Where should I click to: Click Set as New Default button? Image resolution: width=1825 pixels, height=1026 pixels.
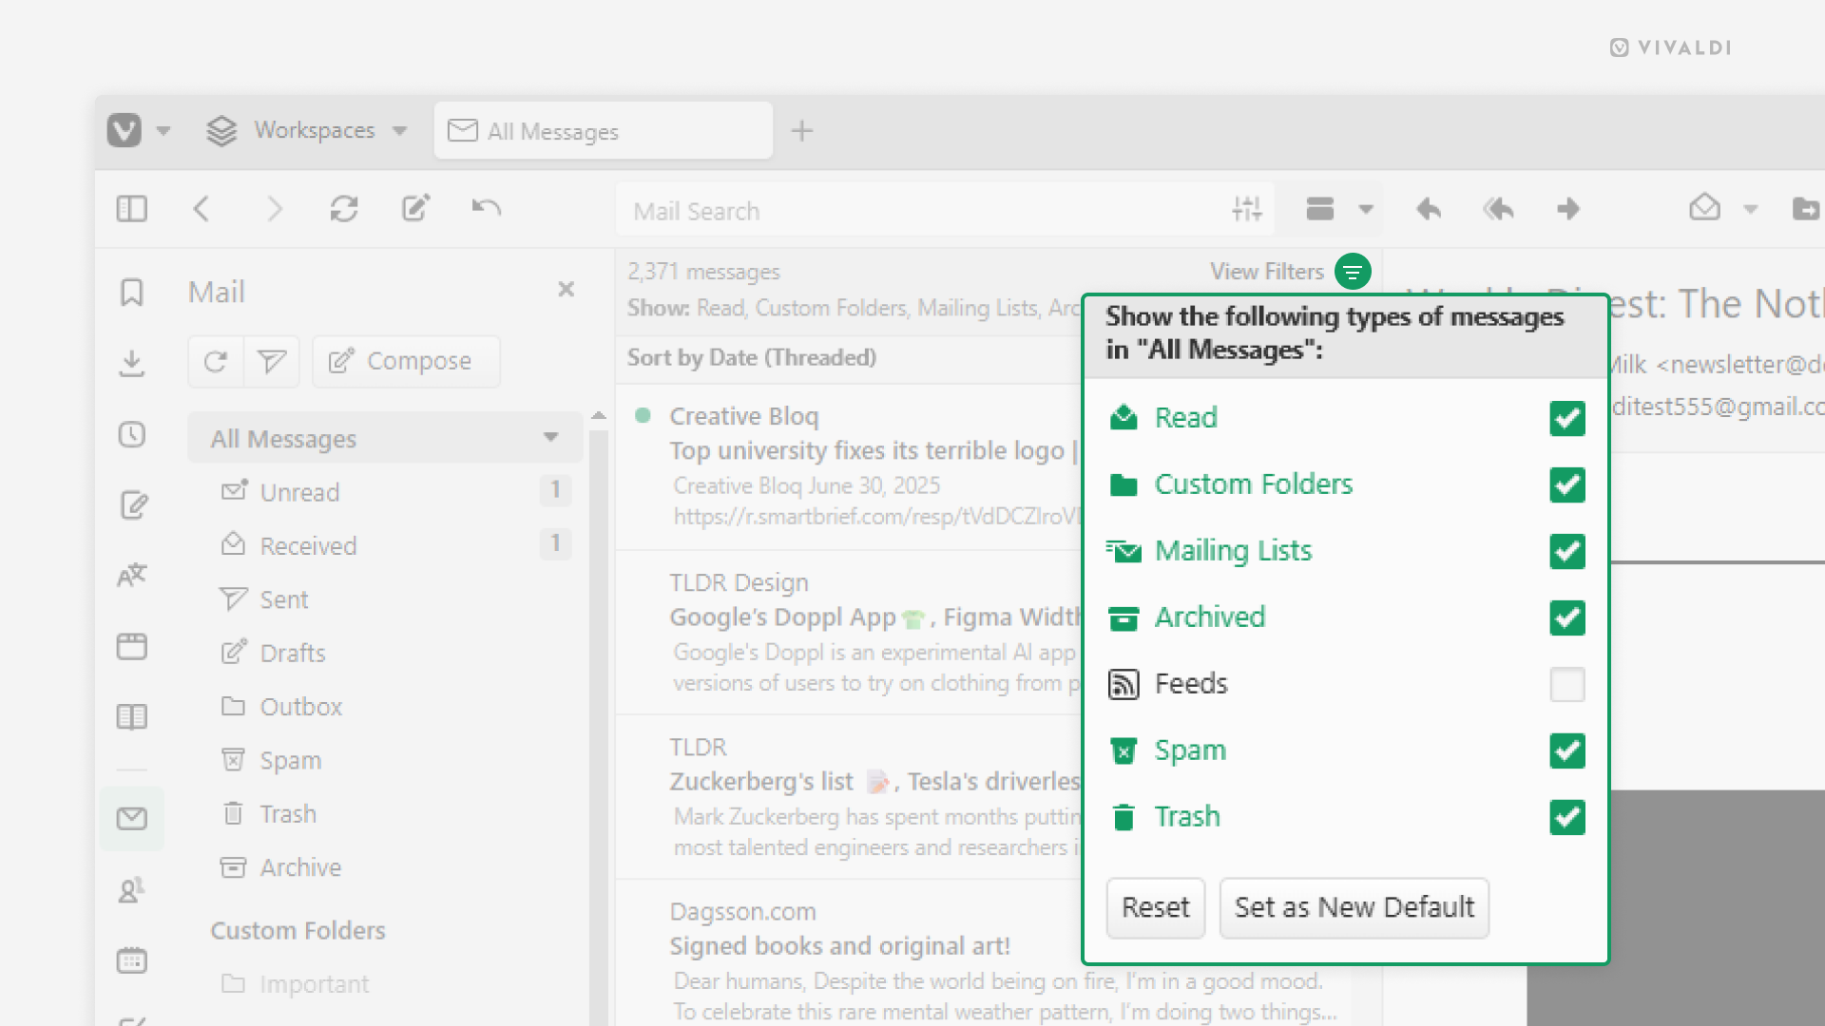[1354, 908]
